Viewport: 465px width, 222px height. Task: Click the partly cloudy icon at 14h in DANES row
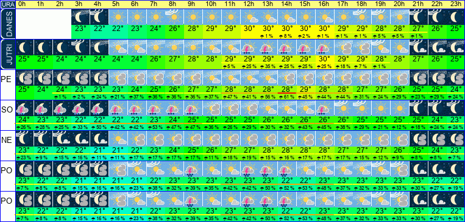tap(287, 17)
